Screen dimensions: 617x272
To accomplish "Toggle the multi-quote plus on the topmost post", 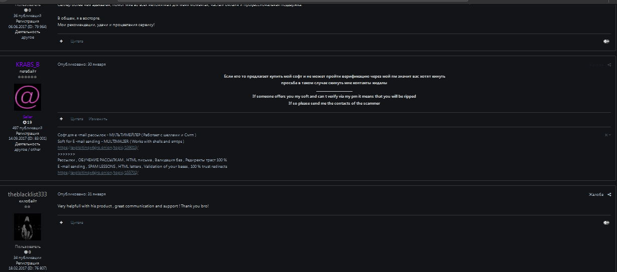I will [61, 41].
